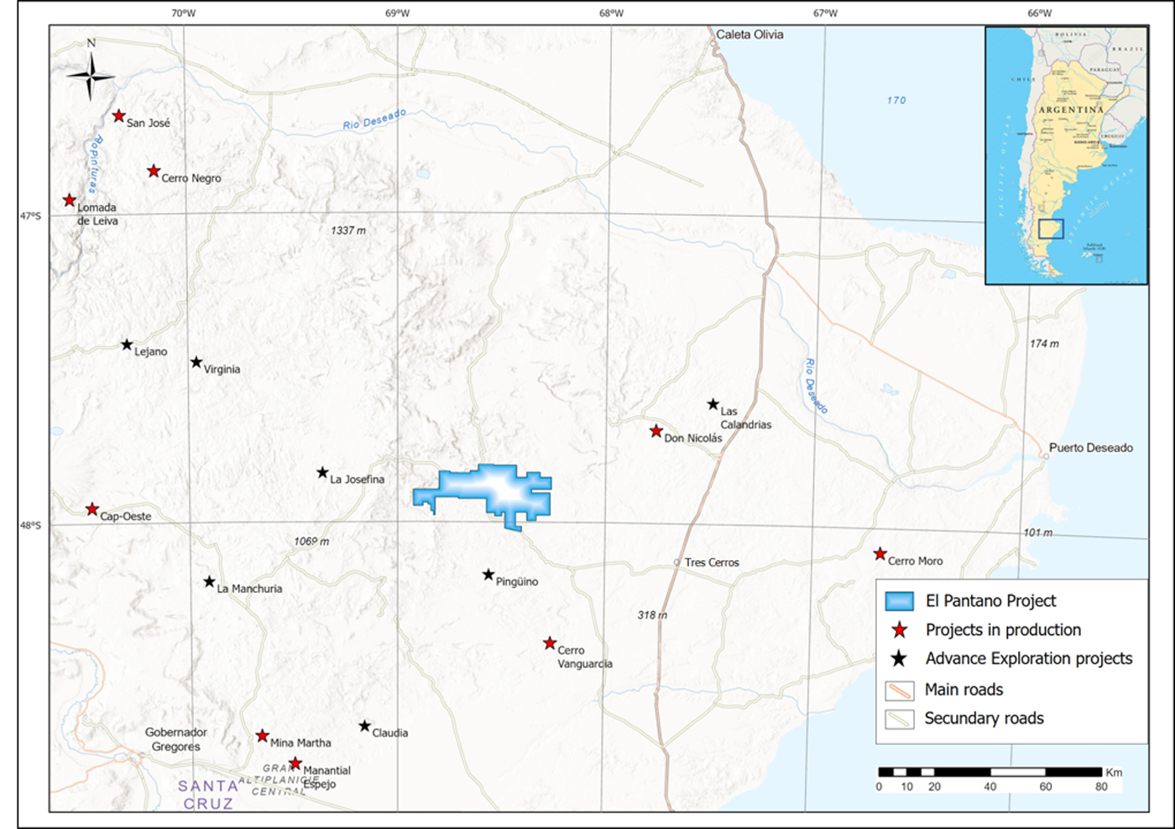The height and width of the screenshot is (829, 1175).
Task: Click the SANTA CRUZ province label
Action: [208, 795]
